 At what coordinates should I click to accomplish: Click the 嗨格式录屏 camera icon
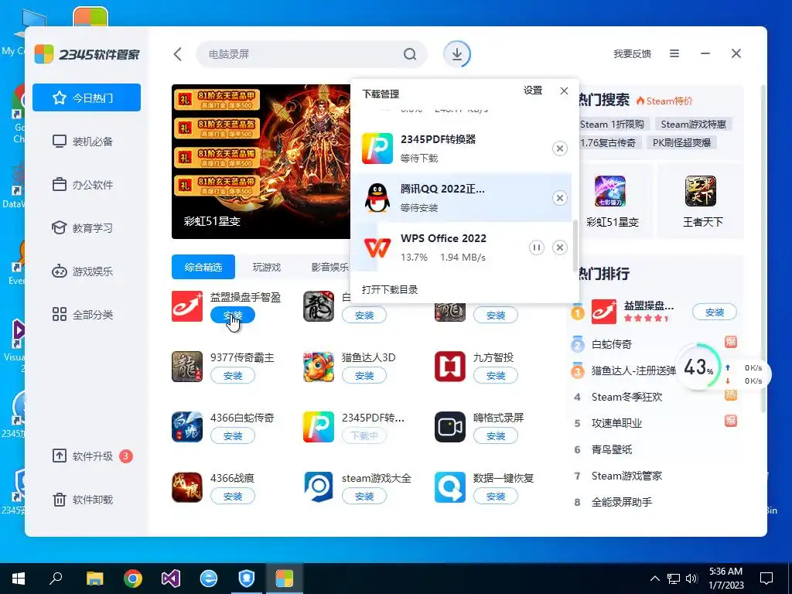(449, 427)
